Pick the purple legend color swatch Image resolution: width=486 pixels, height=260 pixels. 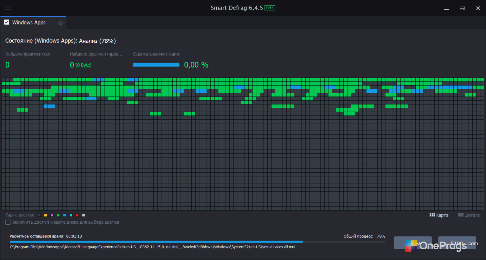pos(52,215)
